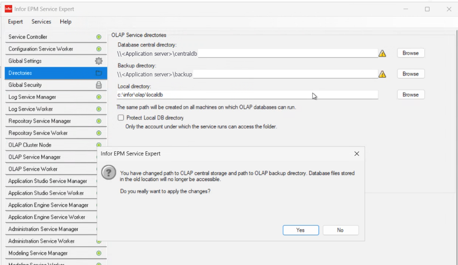Image resolution: width=458 pixels, height=265 pixels.
Task: Select Log Service Worker item
Action: tap(56, 109)
